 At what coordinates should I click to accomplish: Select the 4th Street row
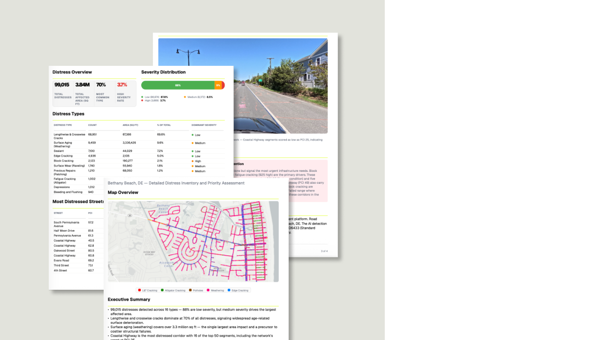click(x=78, y=270)
